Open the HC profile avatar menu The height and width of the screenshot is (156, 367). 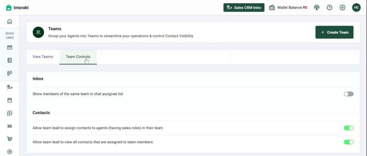coord(356,8)
